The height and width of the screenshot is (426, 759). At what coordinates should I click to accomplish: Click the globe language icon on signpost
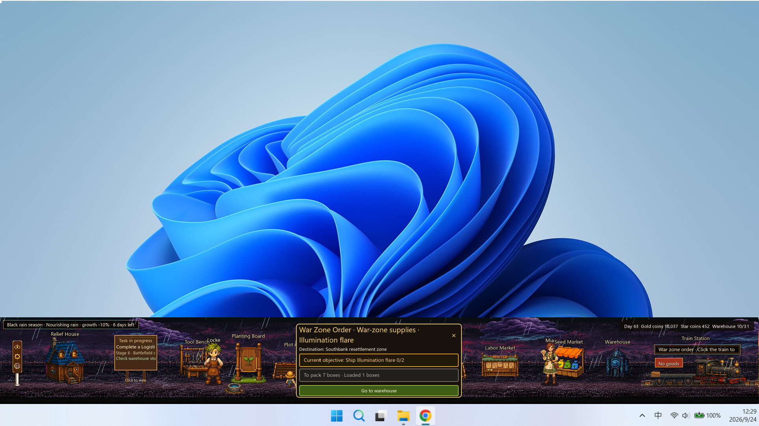point(17,366)
